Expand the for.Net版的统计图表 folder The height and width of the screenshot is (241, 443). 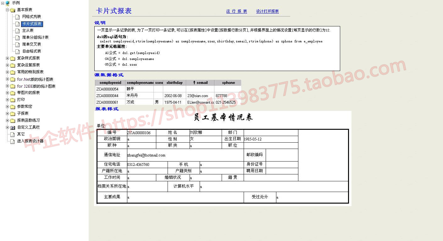click(x=8, y=79)
